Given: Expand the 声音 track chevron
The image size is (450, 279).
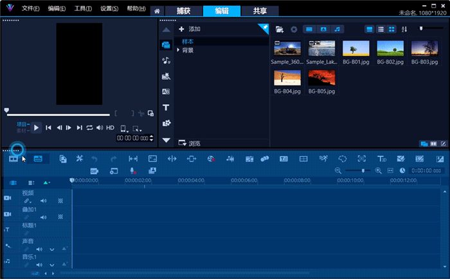Looking at the screenshot, I should 51,249.
